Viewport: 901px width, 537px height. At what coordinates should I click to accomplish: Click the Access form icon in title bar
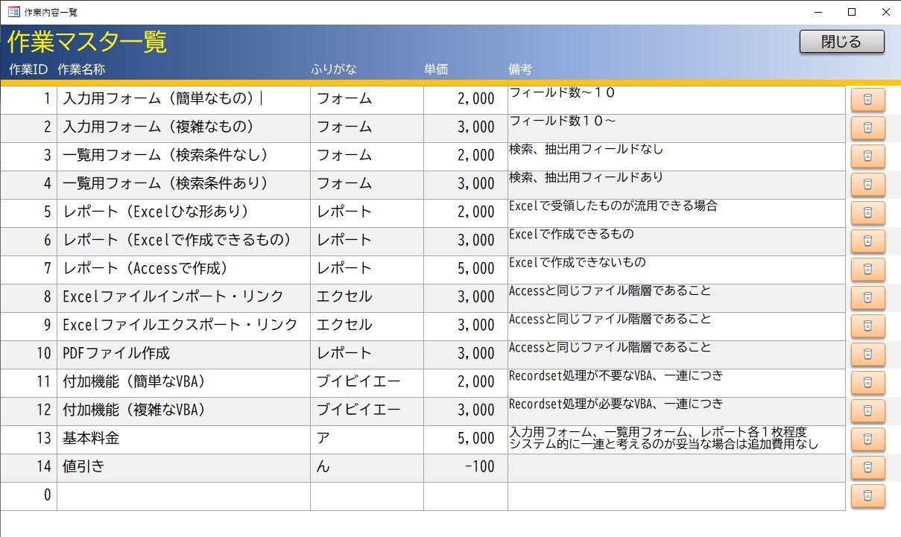(13, 12)
